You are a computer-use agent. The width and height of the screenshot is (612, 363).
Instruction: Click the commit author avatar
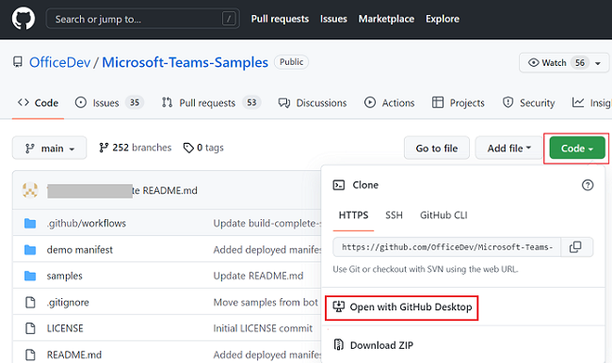30,190
